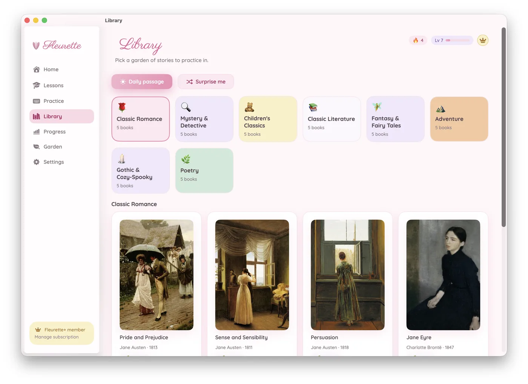Click the Jane Eyre title text
Screen dimensions: 528x384
pyautogui.click(x=419, y=338)
